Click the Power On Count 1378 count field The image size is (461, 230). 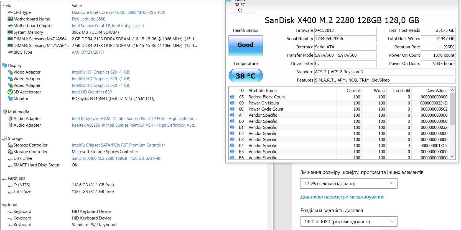(438, 55)
